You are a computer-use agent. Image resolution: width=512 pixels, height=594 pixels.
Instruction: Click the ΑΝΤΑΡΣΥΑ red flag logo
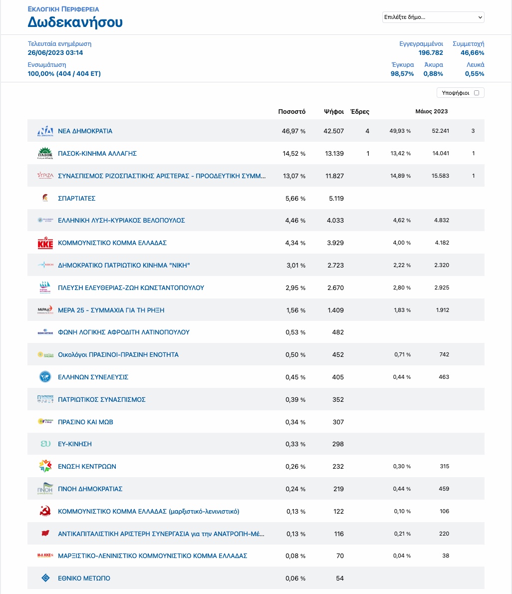tap(45, 534)
